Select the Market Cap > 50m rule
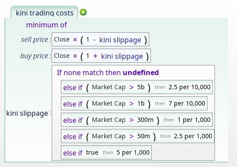The height and width of the screenshot is (167, 237). 138,136
